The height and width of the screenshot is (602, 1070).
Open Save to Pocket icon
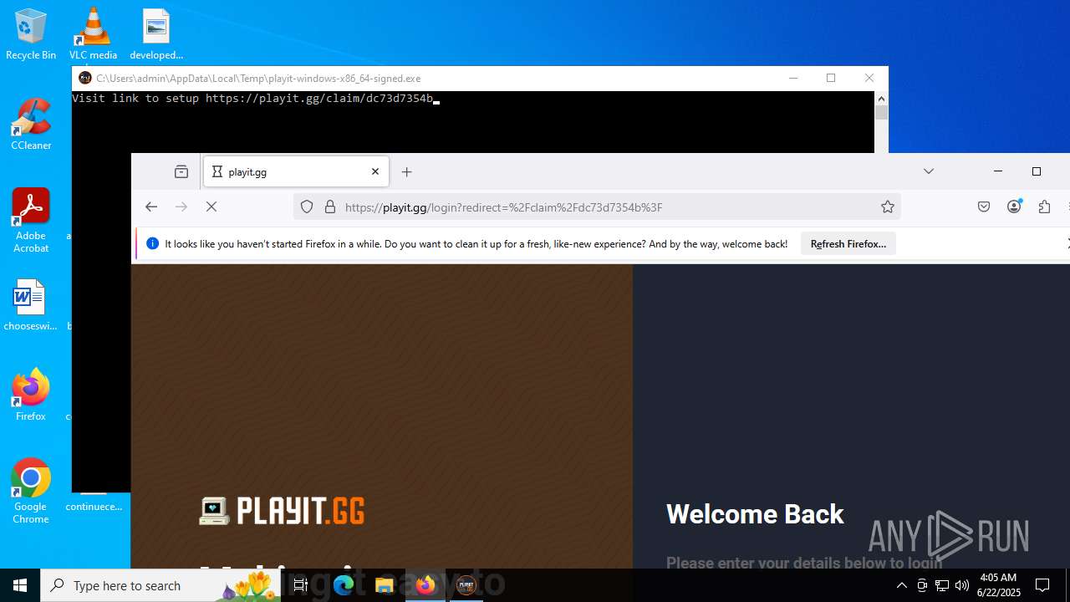(x=984, y=207)
